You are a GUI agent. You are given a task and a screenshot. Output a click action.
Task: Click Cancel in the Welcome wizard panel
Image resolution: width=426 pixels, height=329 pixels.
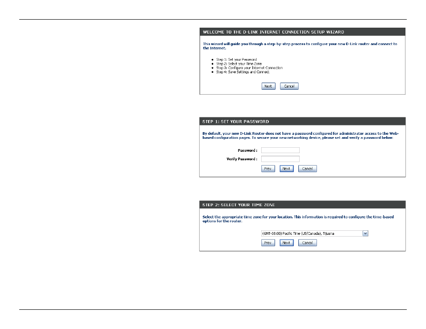(x=289, y=86)
